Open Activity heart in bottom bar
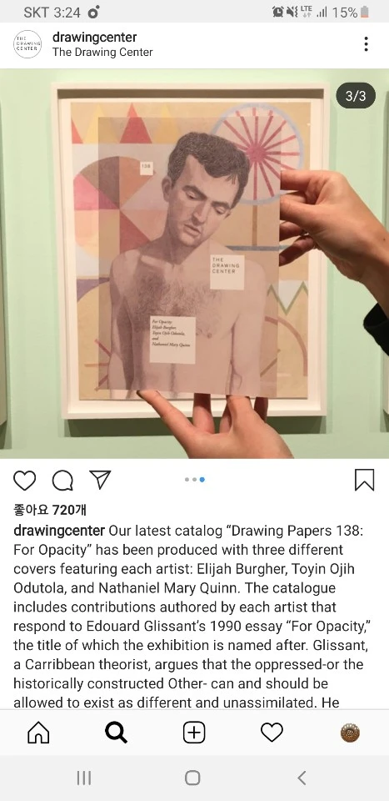Image resolution: width=389 pixels, height=801 pixels. (272, 733)
